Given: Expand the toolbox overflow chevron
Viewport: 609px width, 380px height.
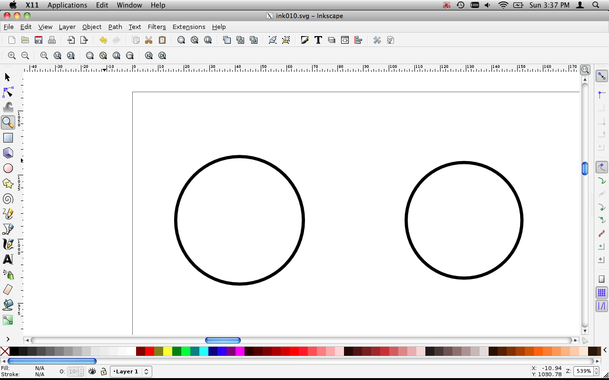Looking at the screenshot, I should (8, 339).
